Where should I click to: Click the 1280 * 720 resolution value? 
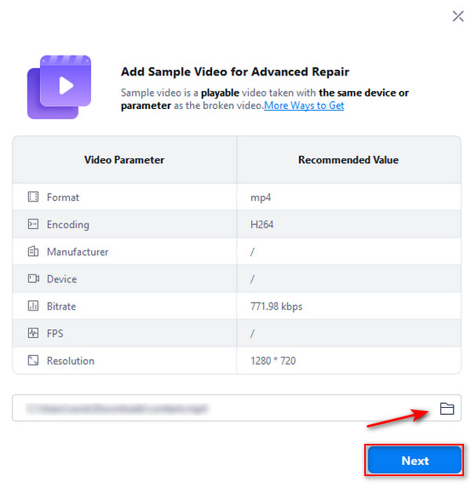[273, 361]
